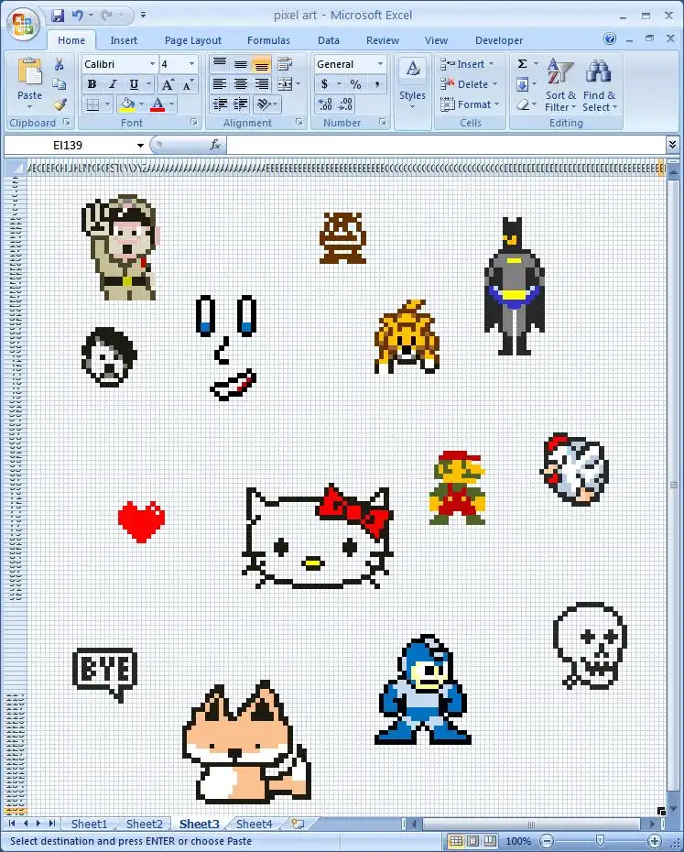The width and height of the screenshot is (684, 852).
Task: Click the AutoSum sigma icon
Action: click(522, 64)
